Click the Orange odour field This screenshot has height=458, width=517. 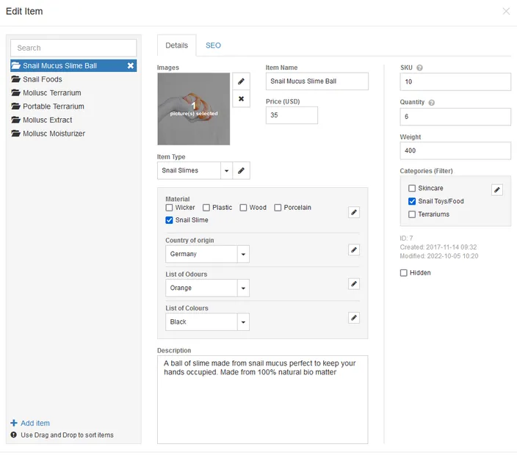pos(201,288)
